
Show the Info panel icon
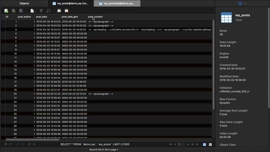(x=240, y=3)
